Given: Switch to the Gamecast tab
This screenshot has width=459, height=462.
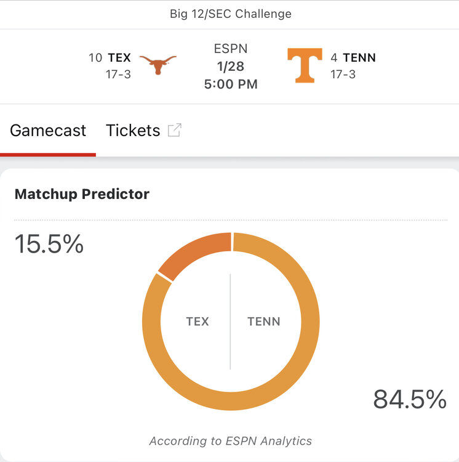Looking at the screenshot, I should tap(48, 131).
